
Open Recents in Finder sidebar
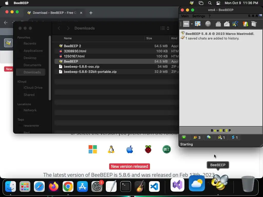point(30,44)
